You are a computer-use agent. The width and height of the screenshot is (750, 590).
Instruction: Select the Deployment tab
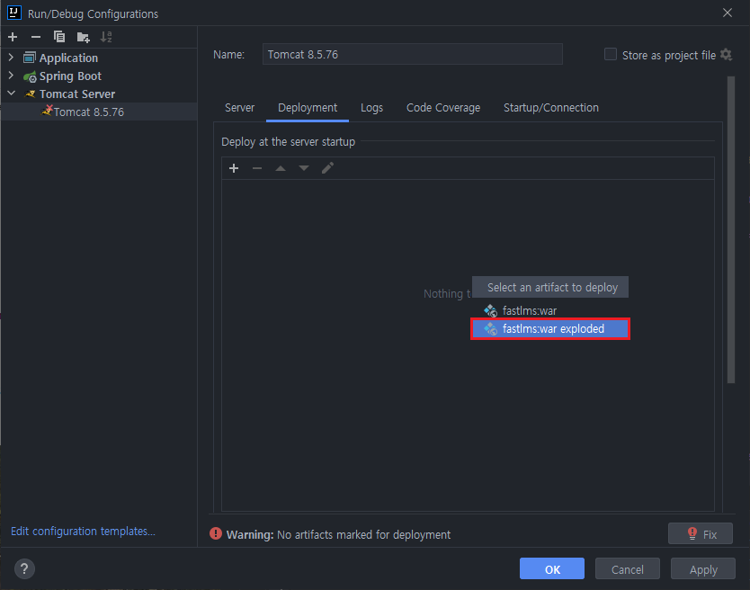pyautogui.click(x=308, y=108)
